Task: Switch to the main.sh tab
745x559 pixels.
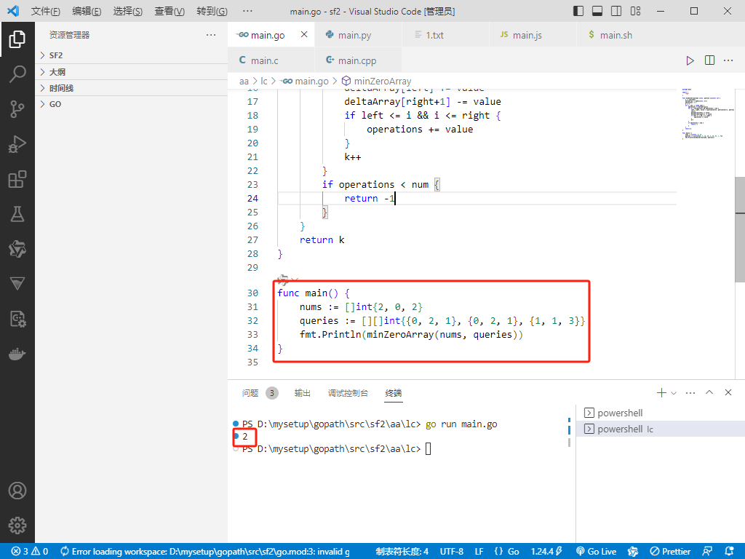Action: [620, 35]
